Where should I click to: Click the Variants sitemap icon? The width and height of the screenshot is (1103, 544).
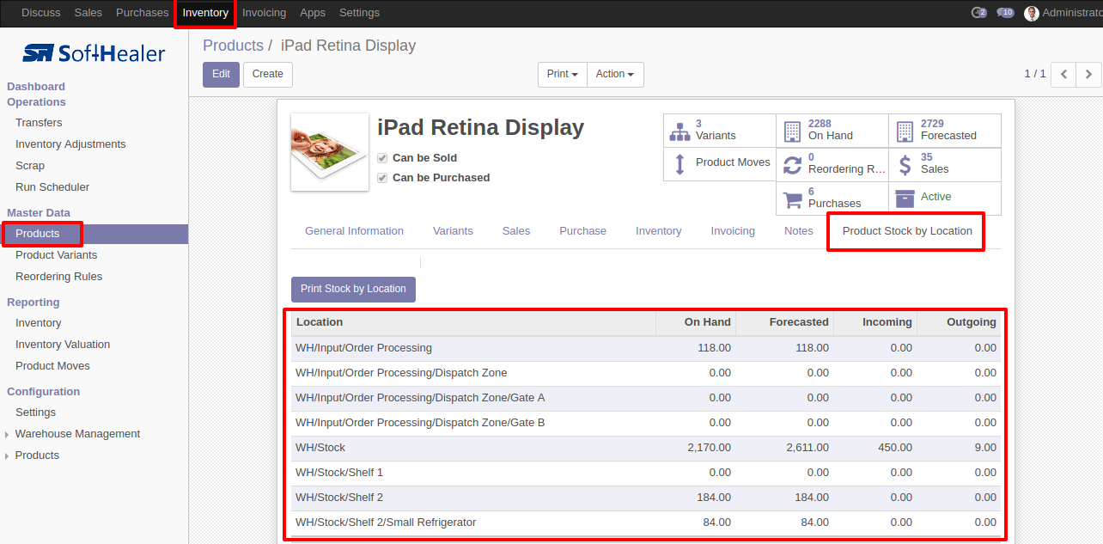point(679,131)
